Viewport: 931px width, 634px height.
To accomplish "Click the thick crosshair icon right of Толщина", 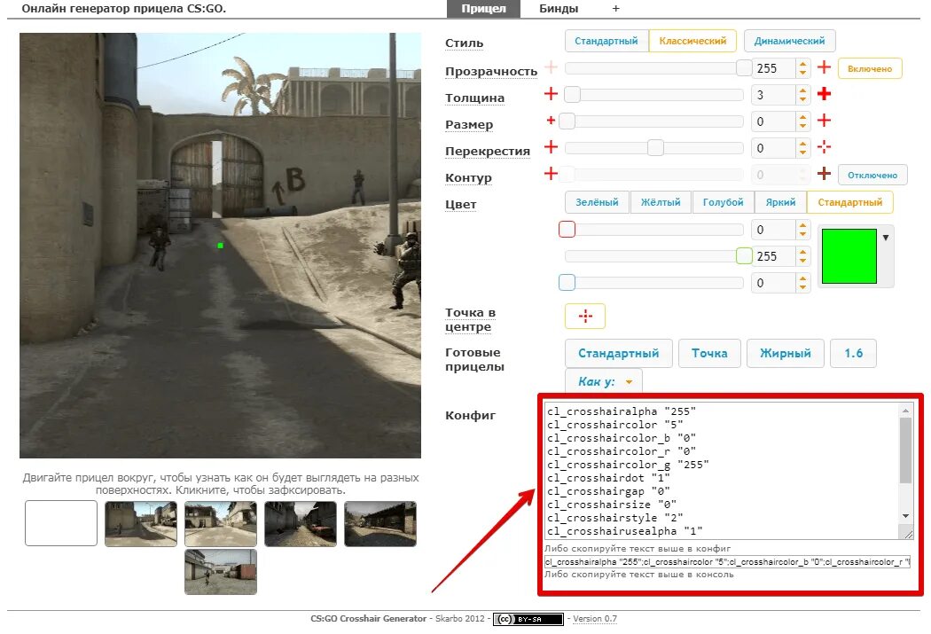I will point(824,94).
